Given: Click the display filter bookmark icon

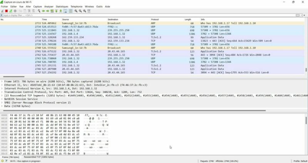Looking at the screenshot, I should pos(2,15).
